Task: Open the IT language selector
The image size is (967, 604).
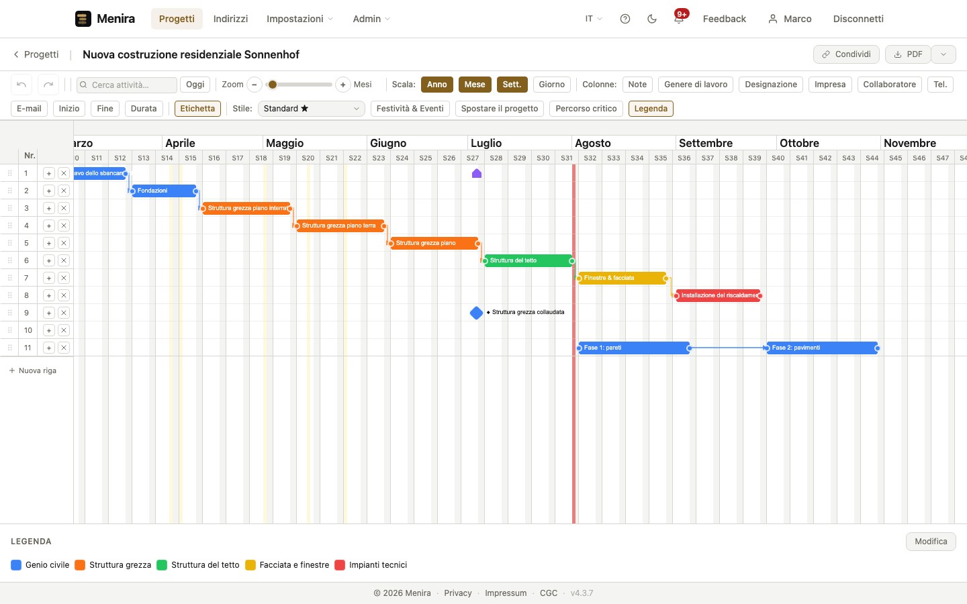Action: 594,19
